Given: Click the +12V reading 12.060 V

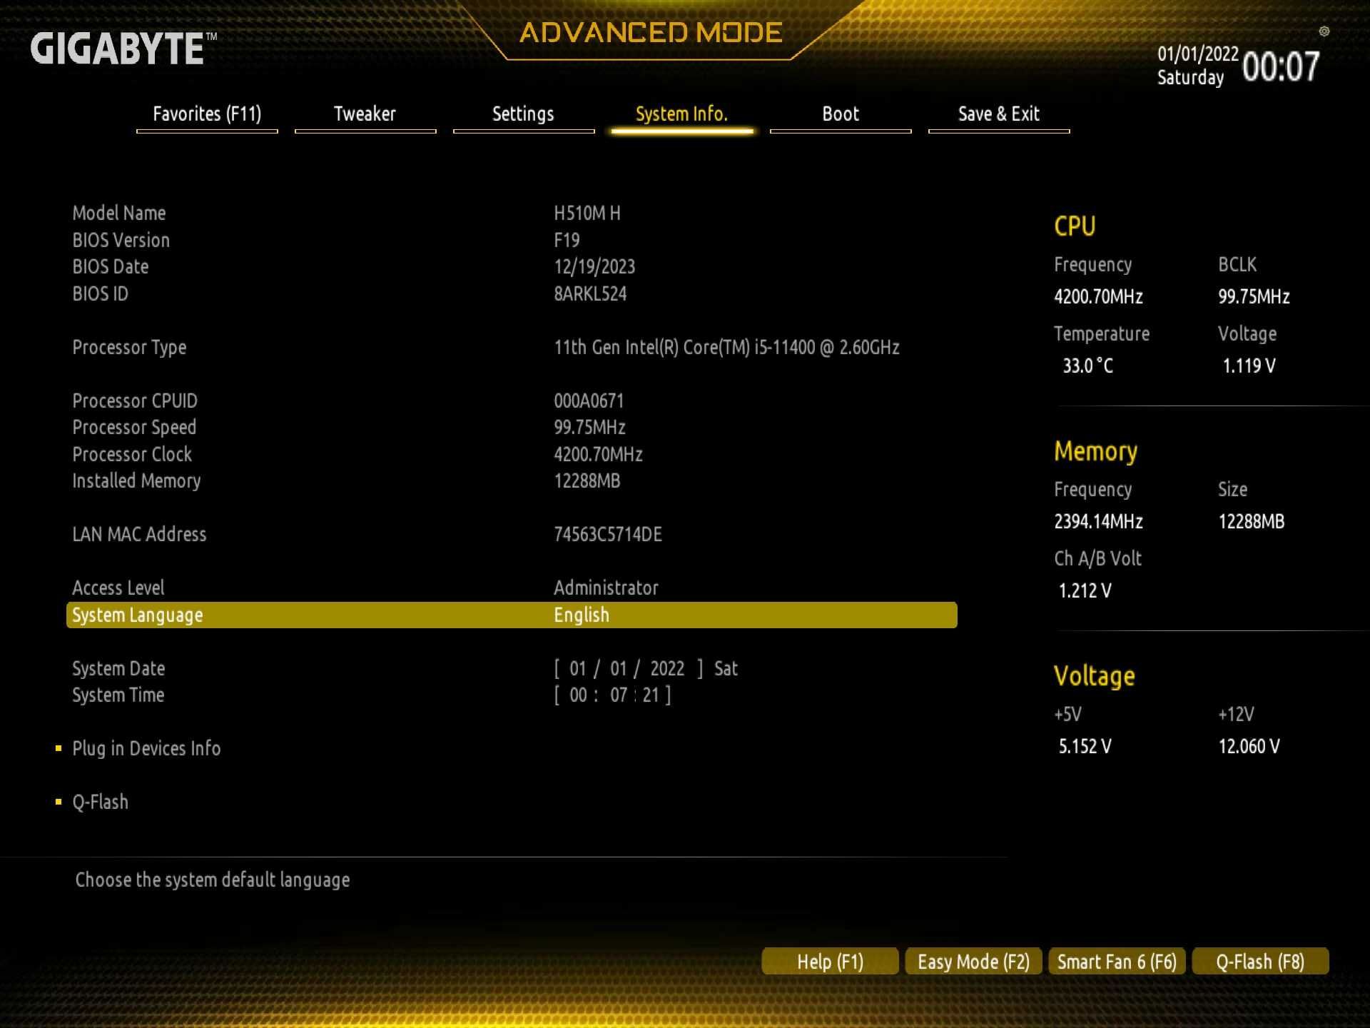Looking at the screenshot, I should click(1249, 746).
